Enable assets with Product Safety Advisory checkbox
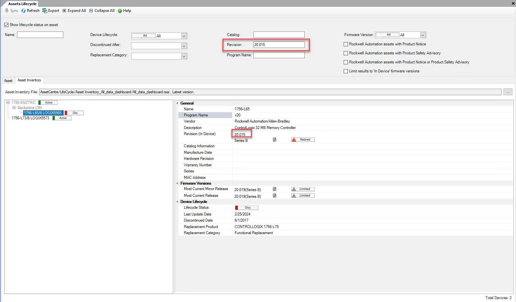 [346, 53]
